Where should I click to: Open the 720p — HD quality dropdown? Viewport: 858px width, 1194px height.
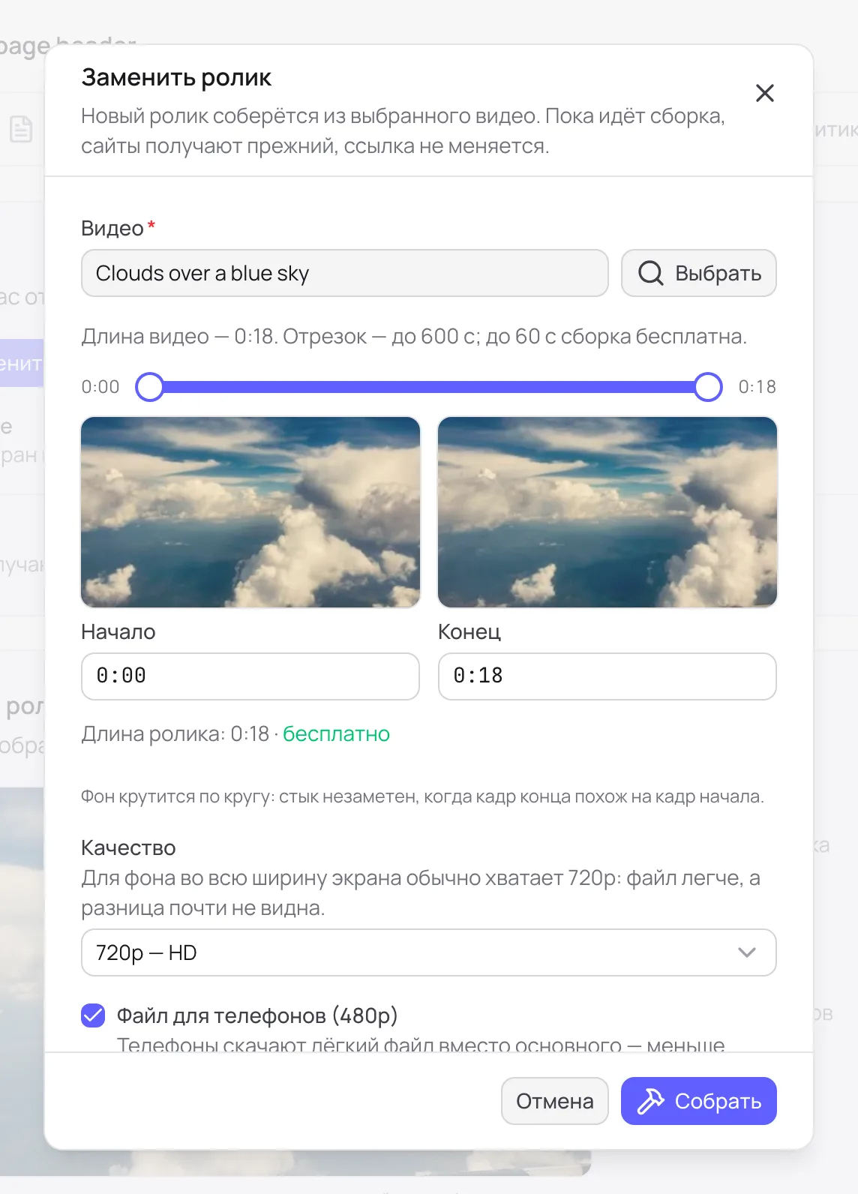coord(429,952)
